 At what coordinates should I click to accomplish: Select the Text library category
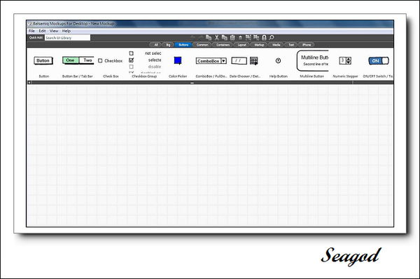(291, 45)
